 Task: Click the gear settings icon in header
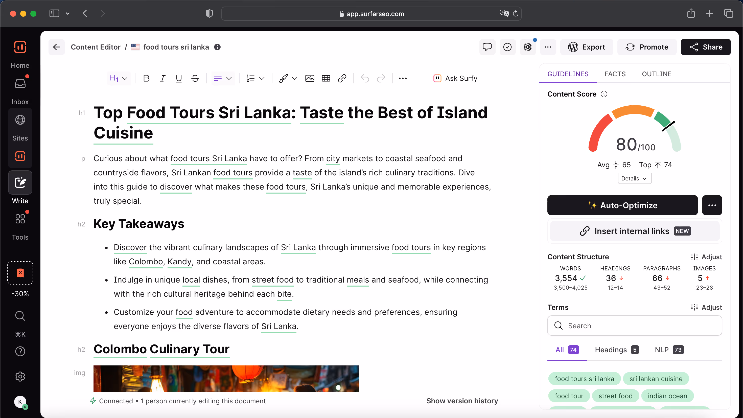coord(527,47)
